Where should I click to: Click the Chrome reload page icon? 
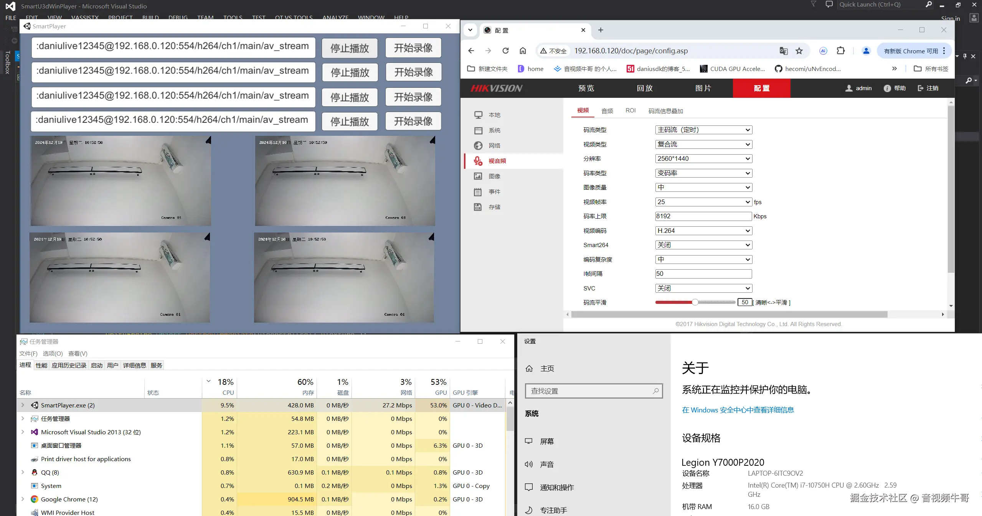click(x=505, y=51)
